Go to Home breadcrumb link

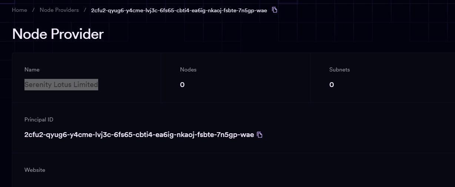(x=19, y=10)
